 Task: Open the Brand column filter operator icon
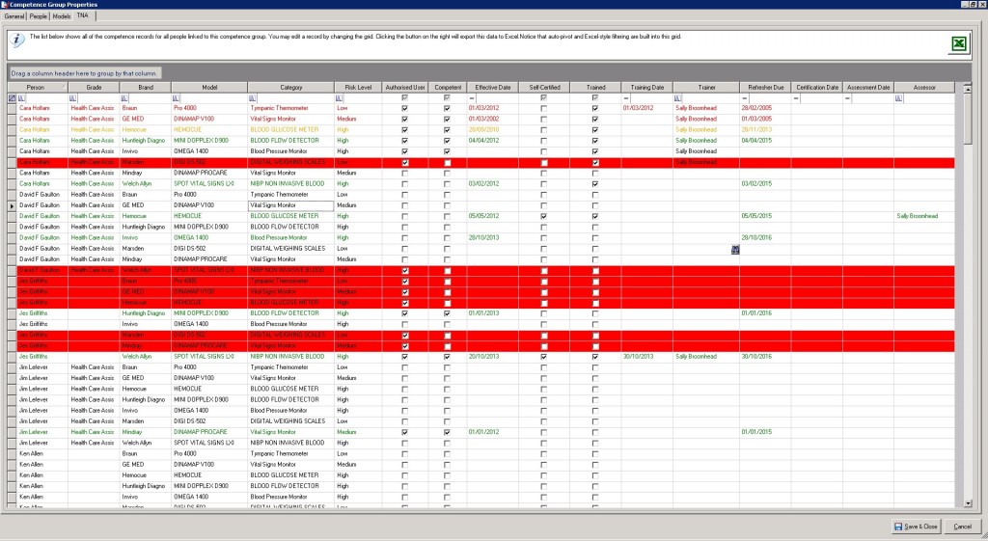[124, 98]
